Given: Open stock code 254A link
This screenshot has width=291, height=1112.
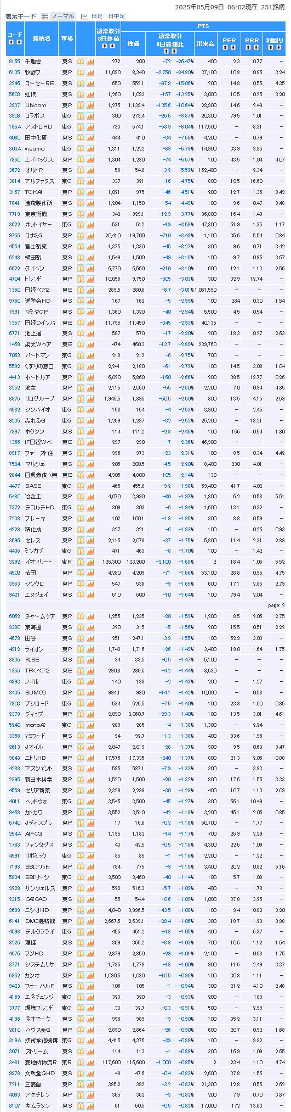Looking at the screenshot, I should point(14,834).
